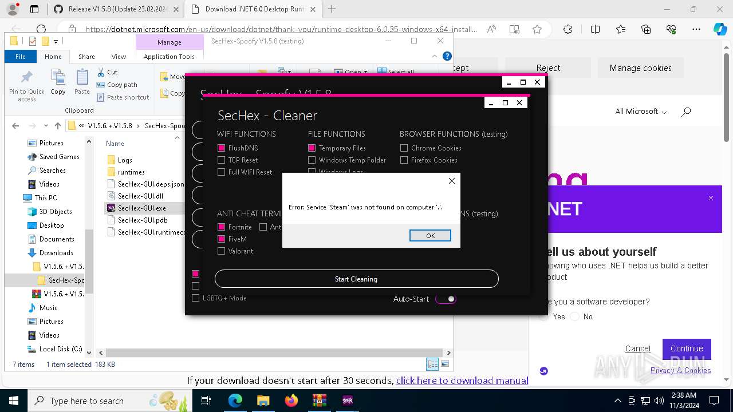This screenshot has height=412, width=733.
Task: Open Edge Split screen icon
Action: (595, 29)
